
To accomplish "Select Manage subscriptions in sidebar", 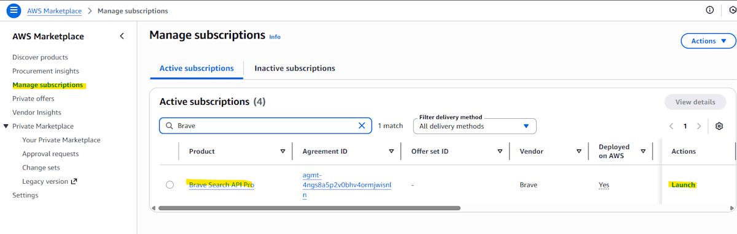I will (47, 85).
